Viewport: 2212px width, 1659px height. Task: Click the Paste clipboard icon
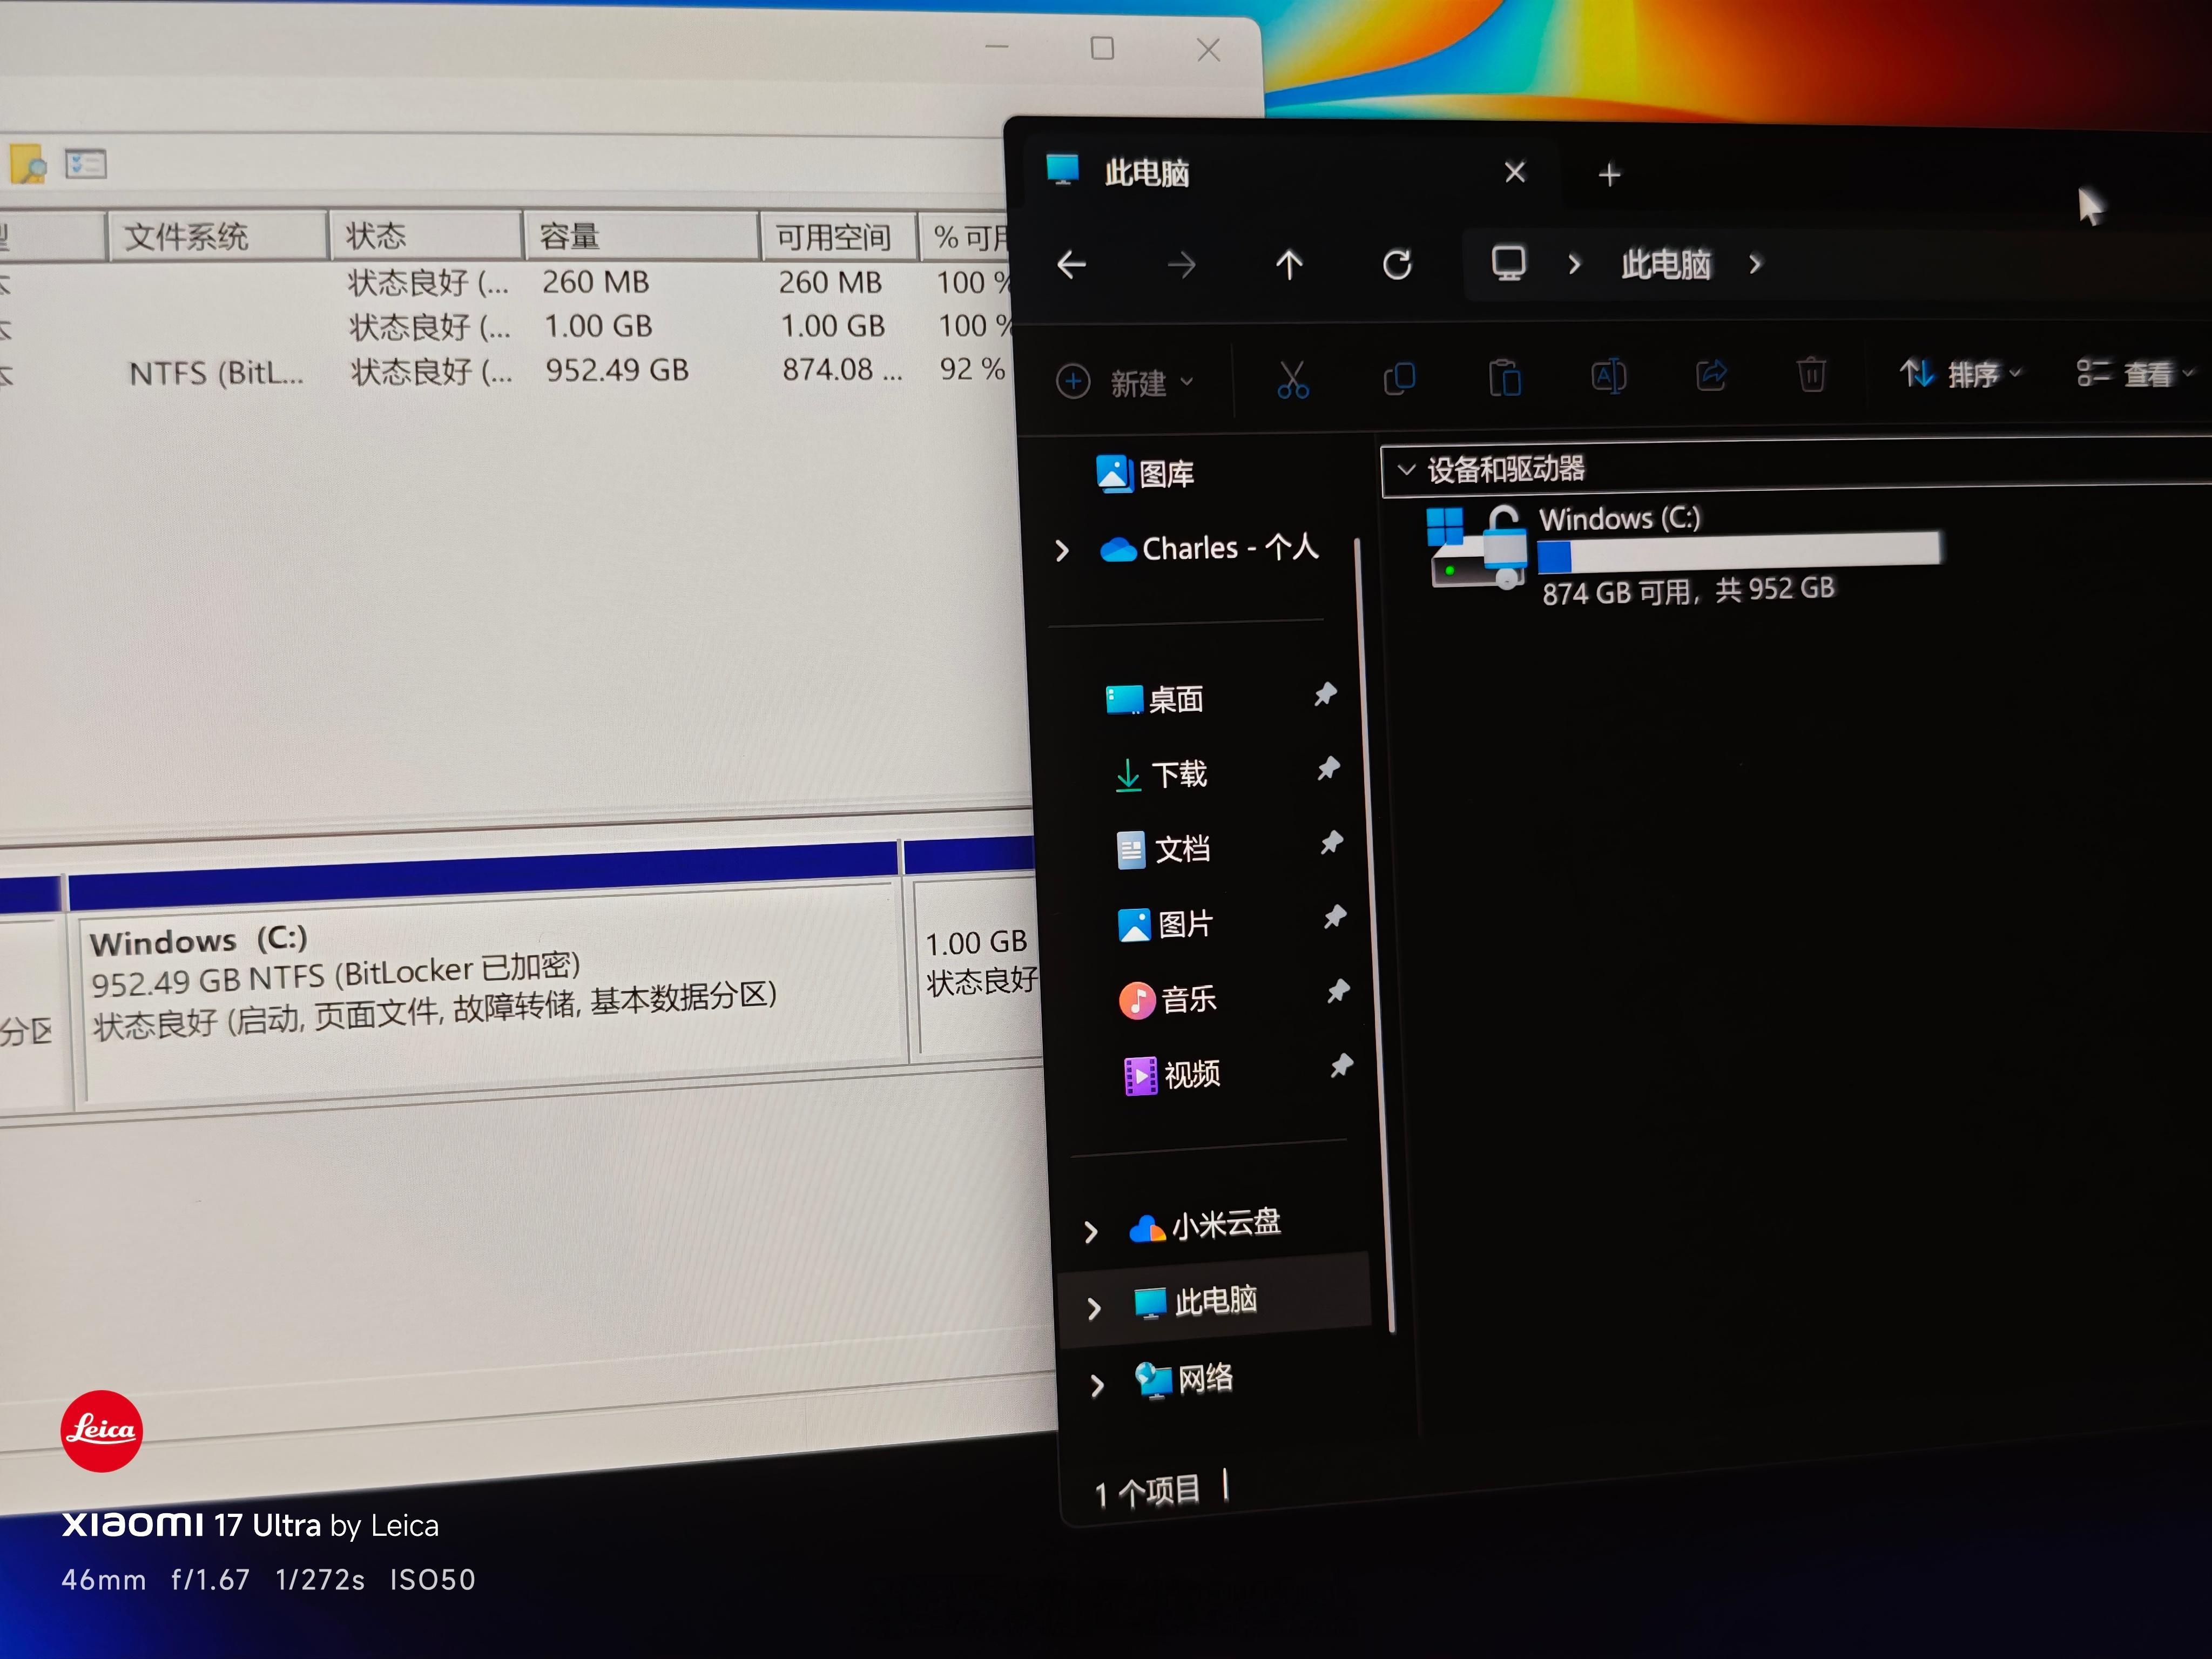pyautogui.click(x=1504, y=378)
